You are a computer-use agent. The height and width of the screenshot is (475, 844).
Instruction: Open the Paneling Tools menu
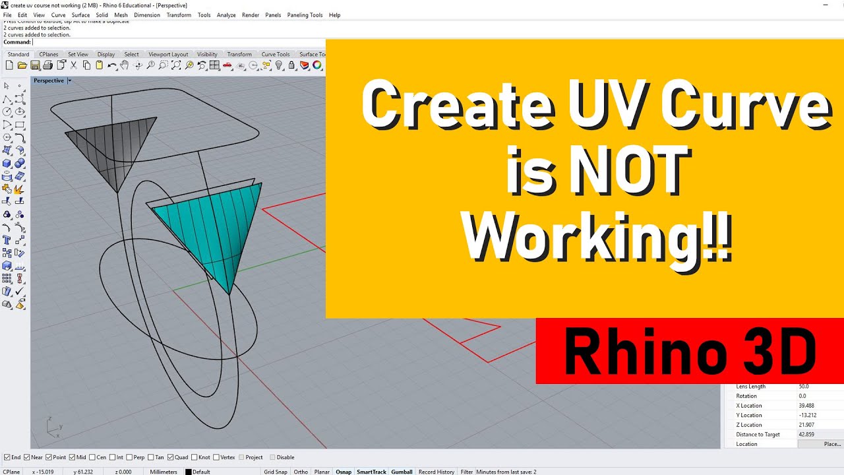[305, 15]
